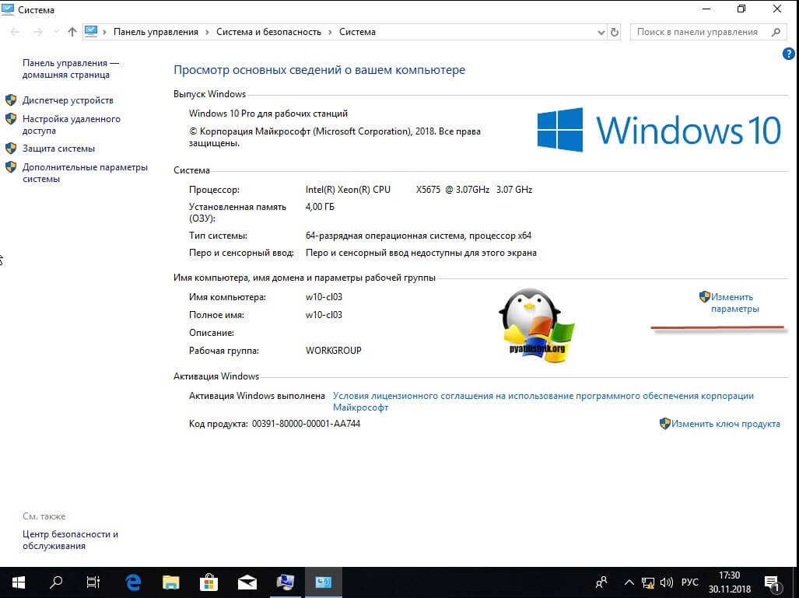Click Изменить параметры link
Screen dimensions: 799x598
(x=734, y=303)
